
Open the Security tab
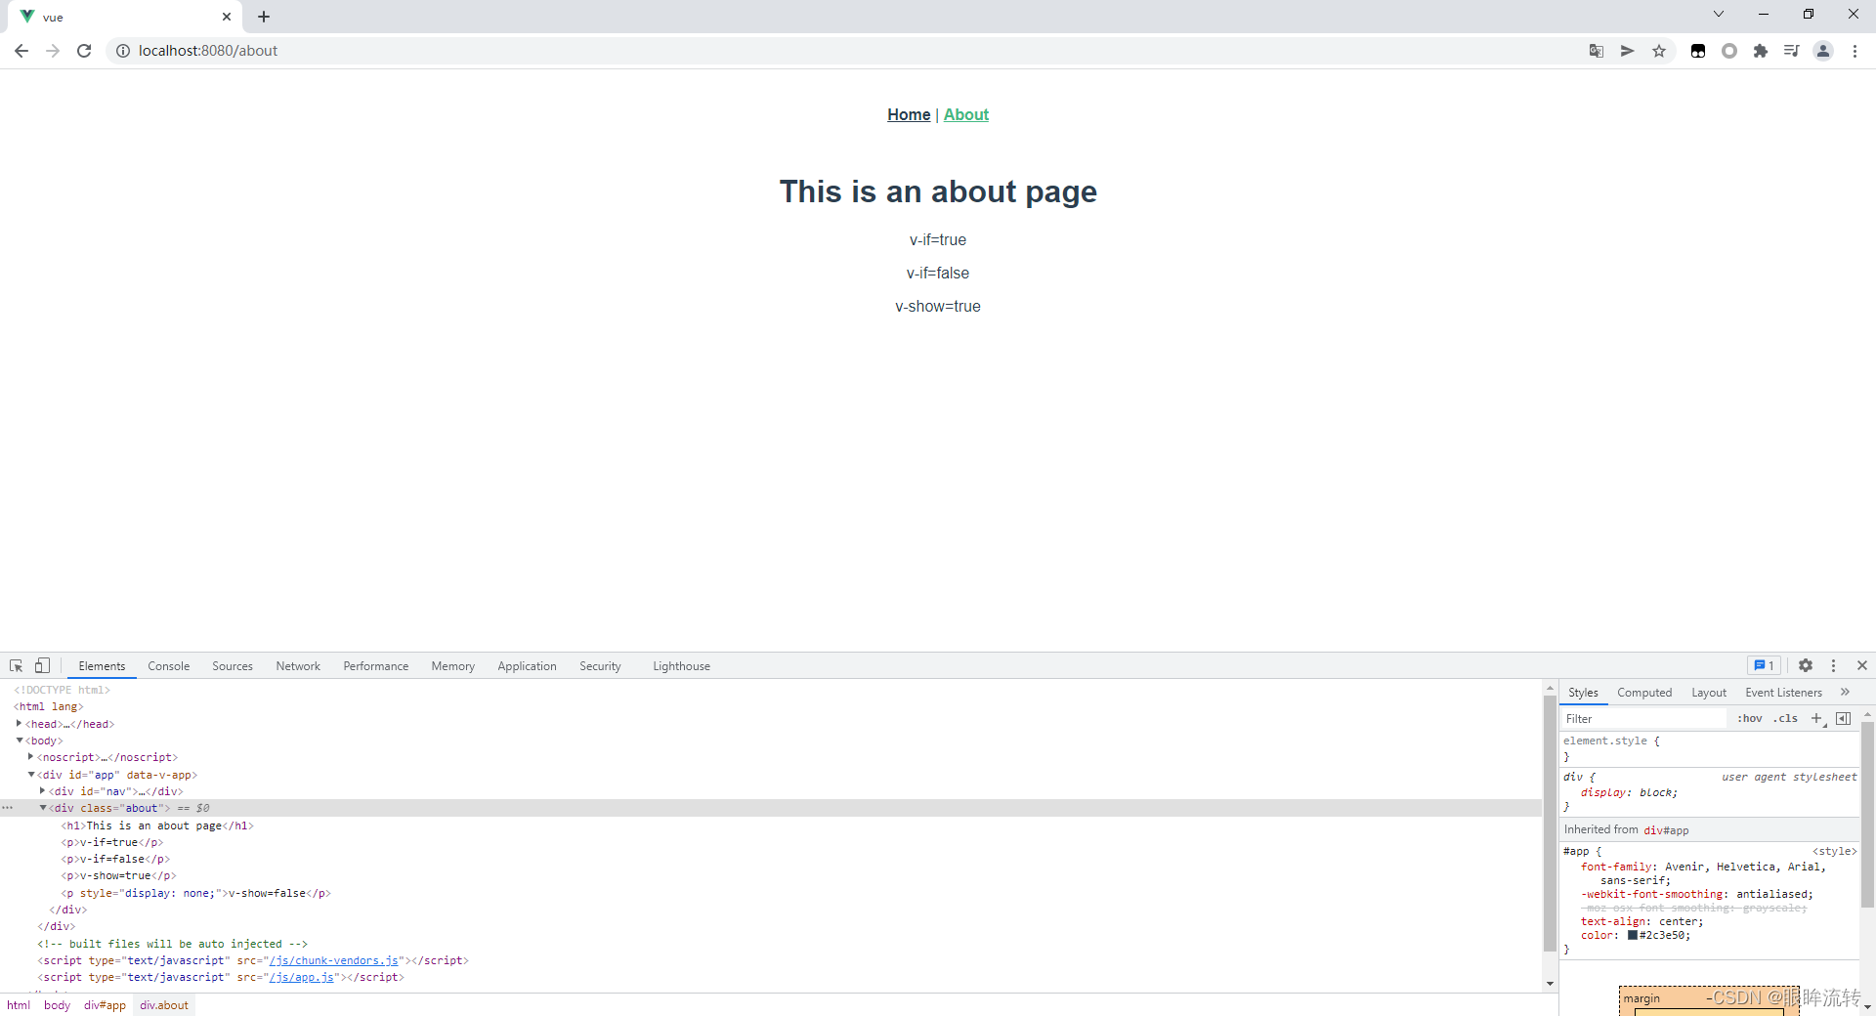tap(600, 666)
